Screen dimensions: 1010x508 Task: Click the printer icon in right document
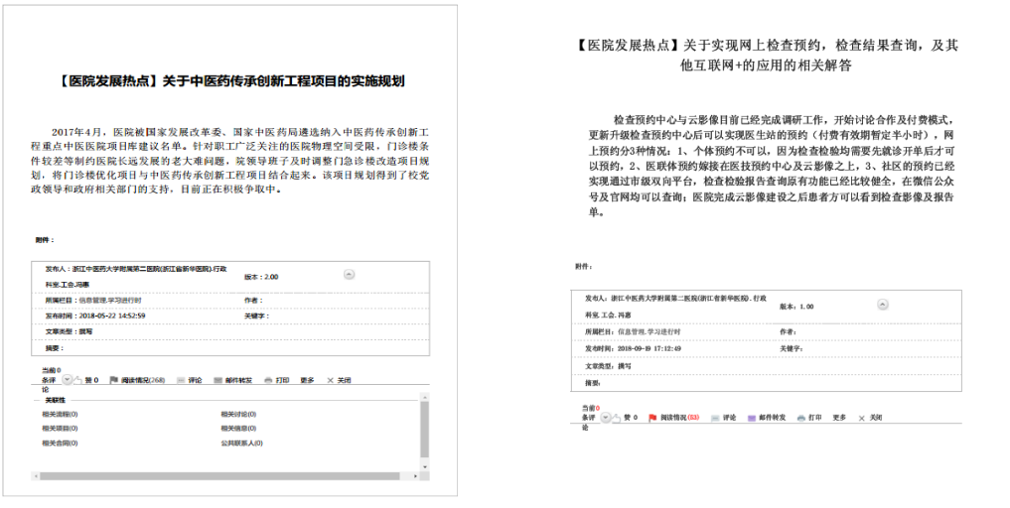800,418
